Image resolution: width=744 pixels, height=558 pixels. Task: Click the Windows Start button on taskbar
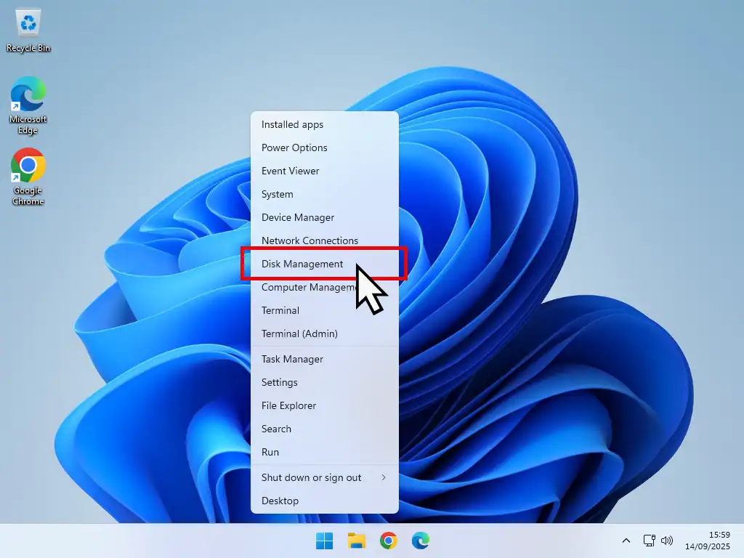[325, 541]
